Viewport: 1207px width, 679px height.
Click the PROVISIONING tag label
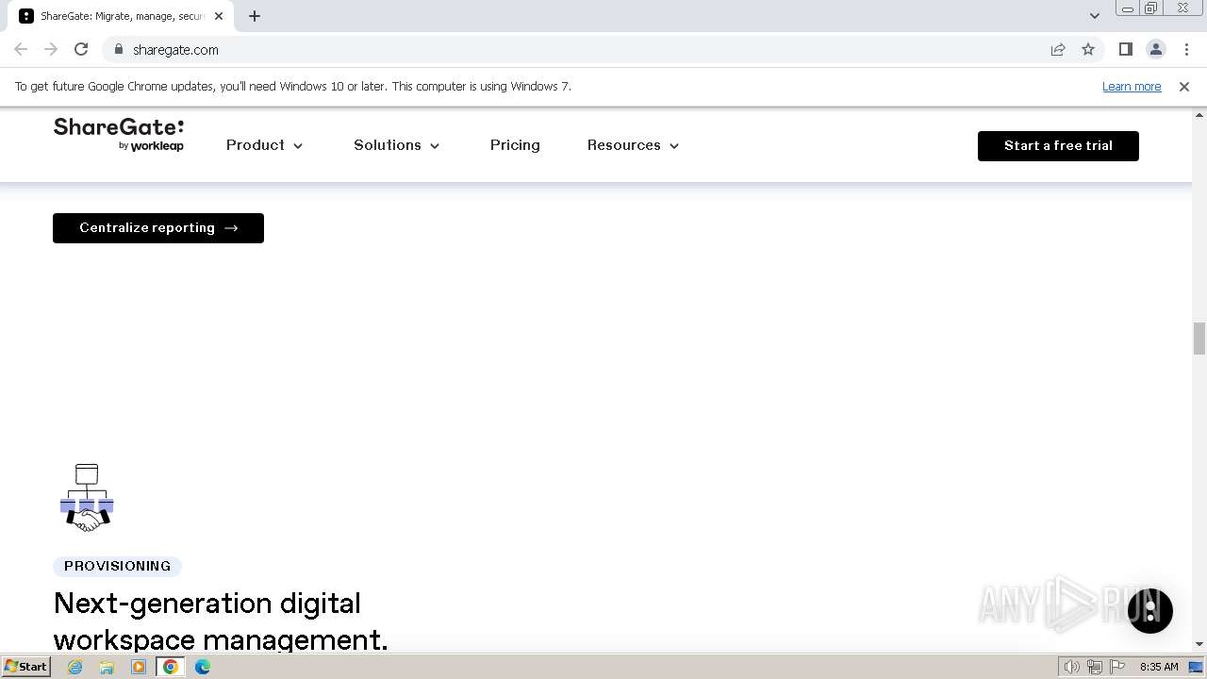point(117,566)
